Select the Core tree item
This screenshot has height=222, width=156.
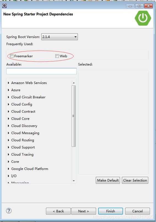click(x=15, y=162)
